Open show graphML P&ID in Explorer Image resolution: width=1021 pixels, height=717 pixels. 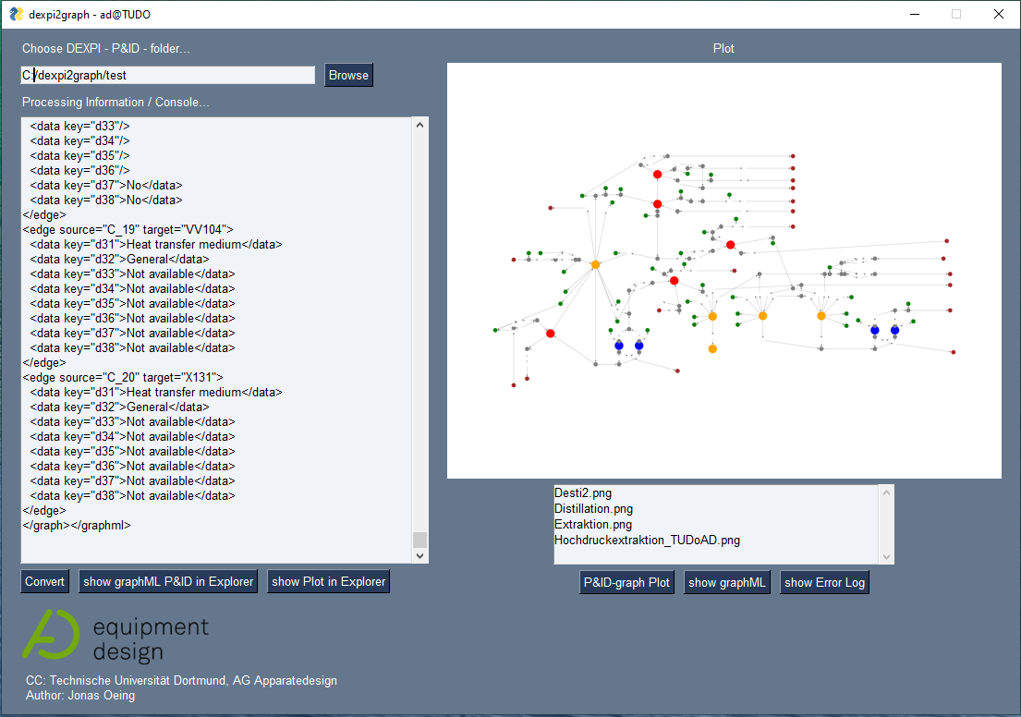[168, 581]
